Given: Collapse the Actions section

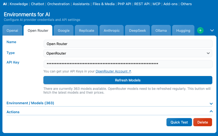Looking at the screenshot, I should click(x=211, y=112).
